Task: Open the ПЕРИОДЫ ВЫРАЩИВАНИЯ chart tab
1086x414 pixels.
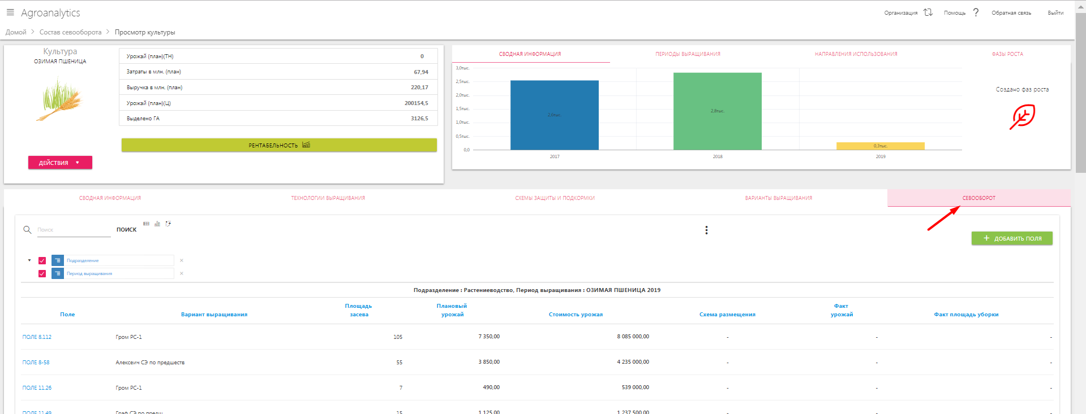Action: pos(688,54)
